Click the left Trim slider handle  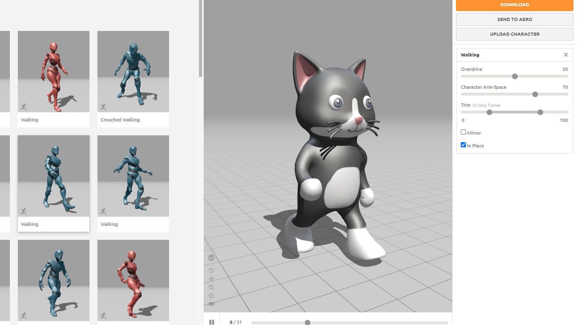coord(489,112)
